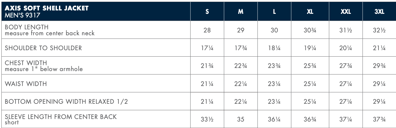Select the M size column header
The width and height of the screenshot is (396, 128).
click(x=241, y=12)
